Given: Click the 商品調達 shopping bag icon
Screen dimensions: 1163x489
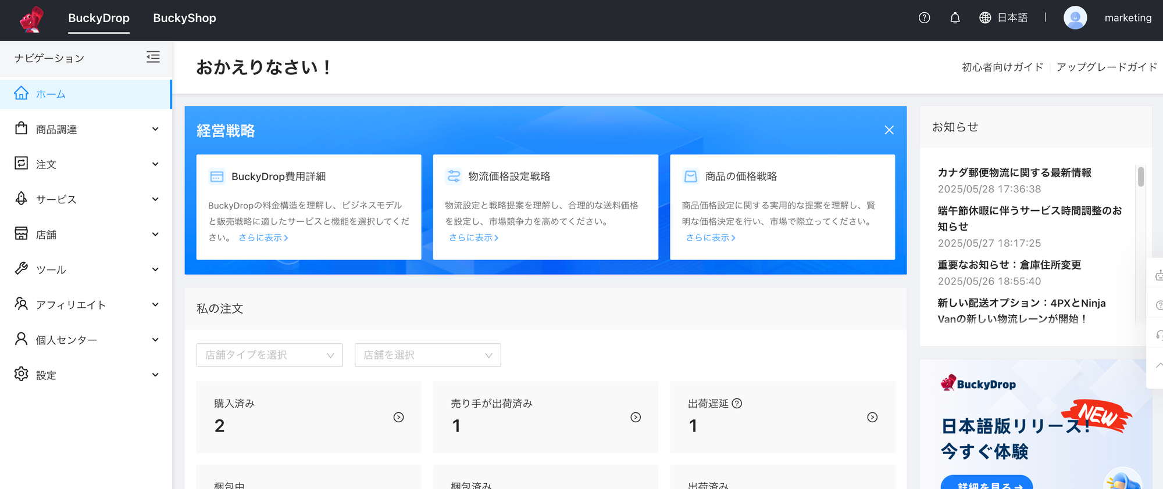Looking at the screenshot, I should pyautogui.click(x=22, y=128).
